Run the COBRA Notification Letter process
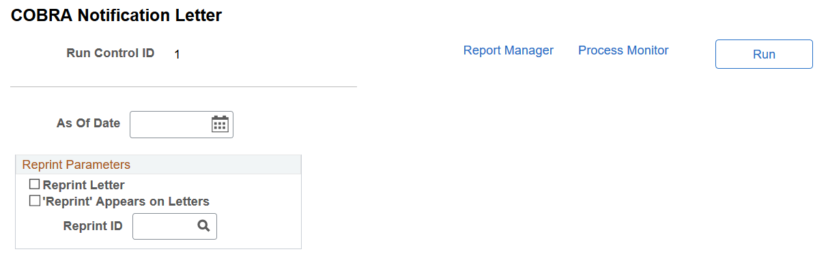The width and height of the screenshot is (828, 256). tap(764, 54)
